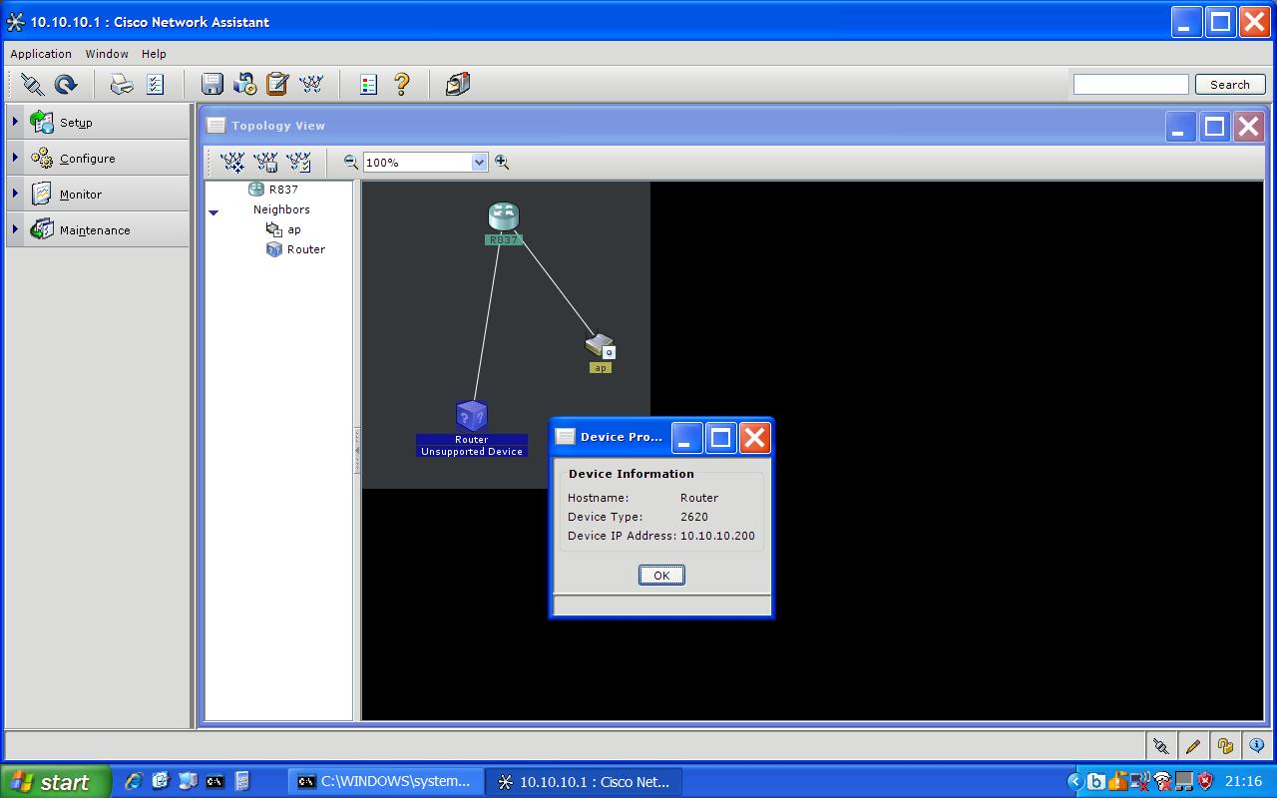Click the status bar pencil icon

[x=1193, y=745]
